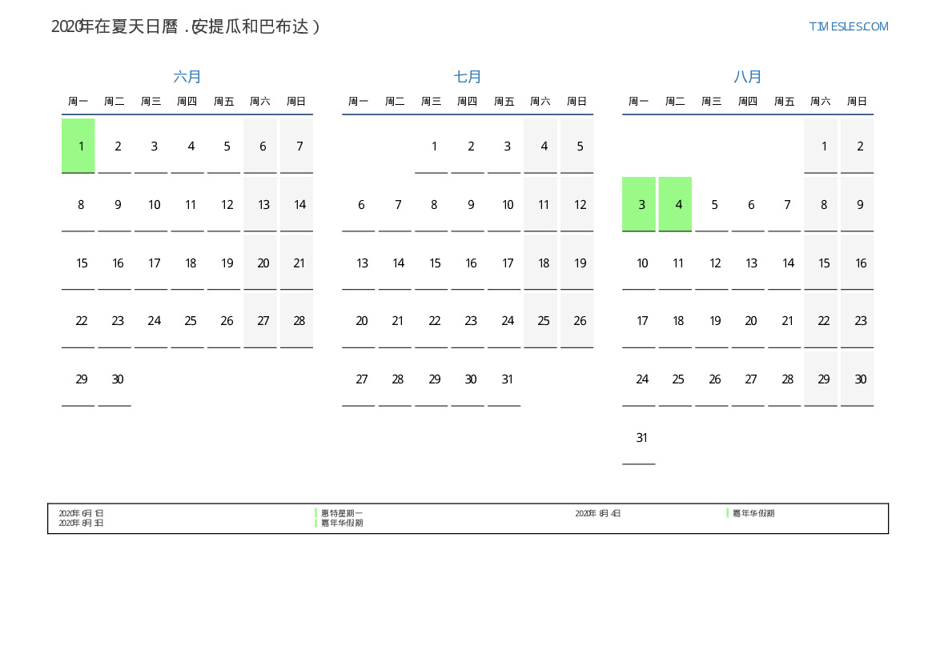This screenshot has height=662, width=936.
Task: Click the 2020年6月1日 legend entry
Action: coord(81,513)
